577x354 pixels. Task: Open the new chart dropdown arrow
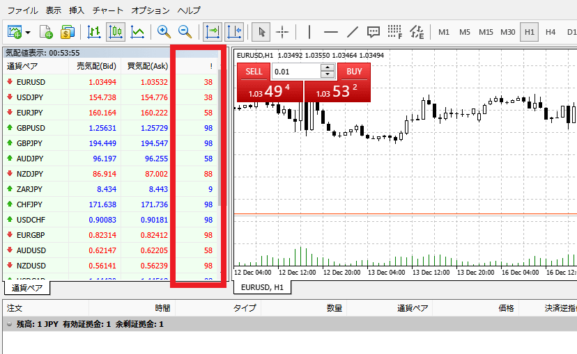click(x=28, y=32)
